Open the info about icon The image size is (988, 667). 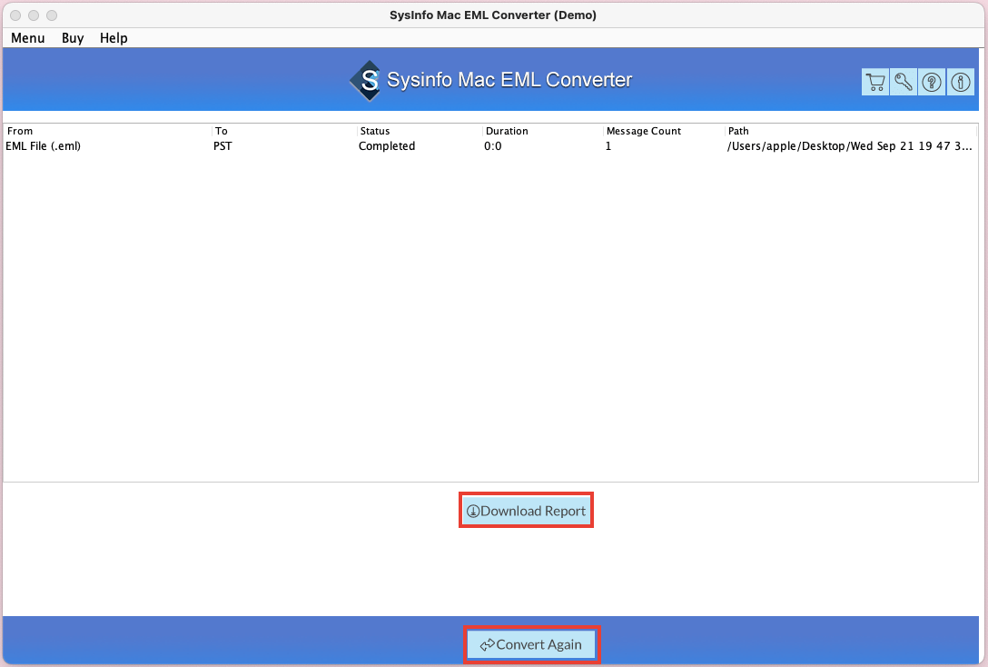pyautogui.click(x=960, y=82)
